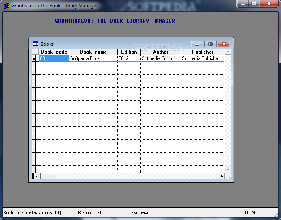The width and height of the screenshot is (281, 220).
Task: Click the vertical scrollbar down arrow
Action: point(228,170)
